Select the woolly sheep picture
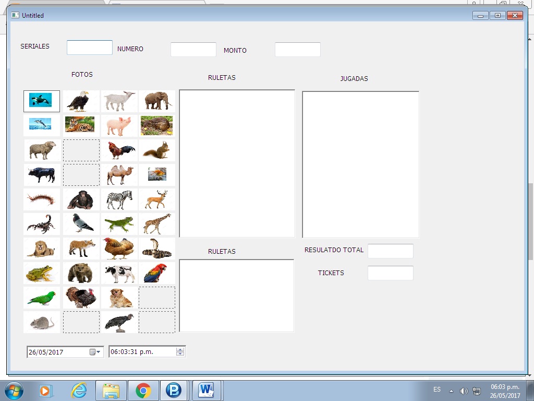The height and width of the screenshot is (401, 534). pos(42,150)
